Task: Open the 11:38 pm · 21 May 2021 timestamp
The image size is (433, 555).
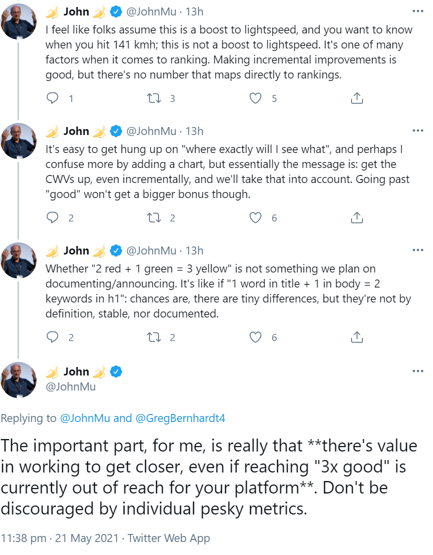Action: [x=60, y=538]
